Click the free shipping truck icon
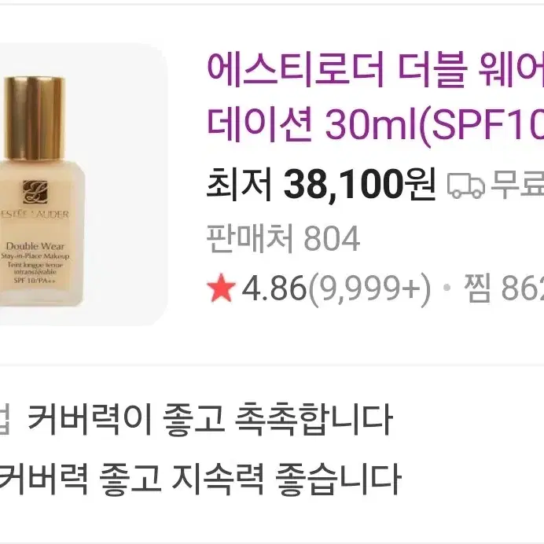544x544 pixels. [465, 186]
